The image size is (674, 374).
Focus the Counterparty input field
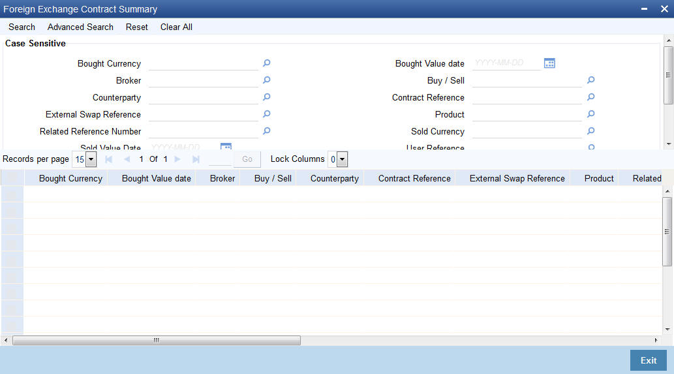204,98
